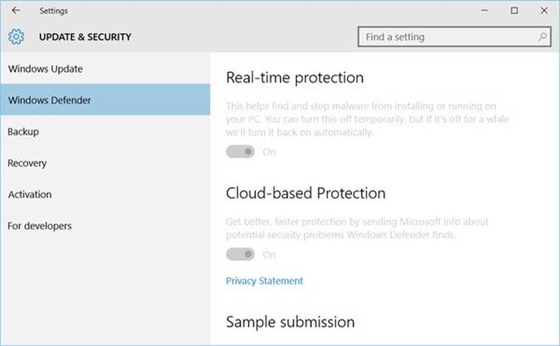560x346 pixels.
Task: Switch to the Activation page
Action: (x=30, y=195)
